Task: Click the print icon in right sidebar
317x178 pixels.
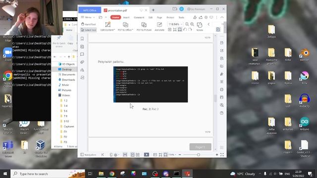Action: point(222,89)
